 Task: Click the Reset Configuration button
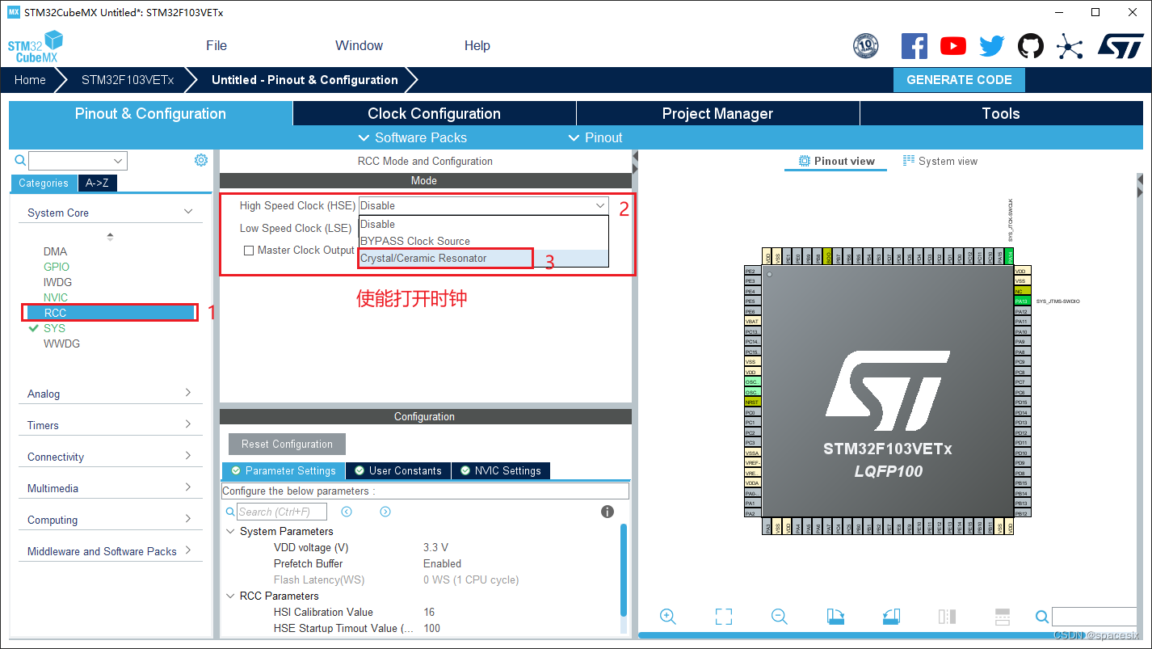point(287,444)
